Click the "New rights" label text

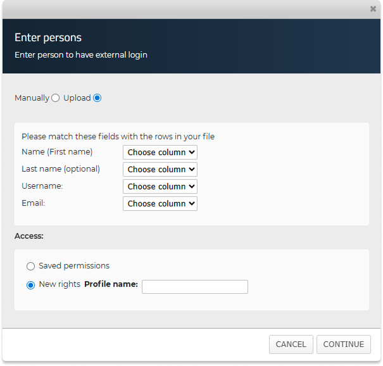pyautogui.click(x=60, y=284)
